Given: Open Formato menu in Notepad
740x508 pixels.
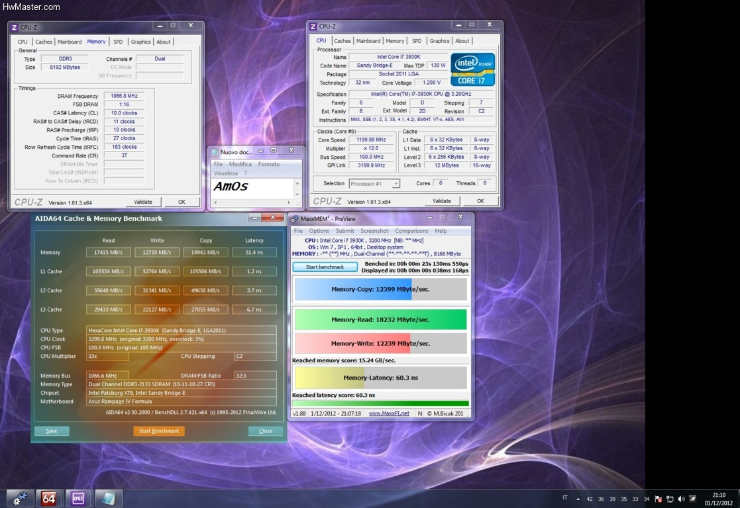Looking at the screenshot, I should (x=268, y=164).
